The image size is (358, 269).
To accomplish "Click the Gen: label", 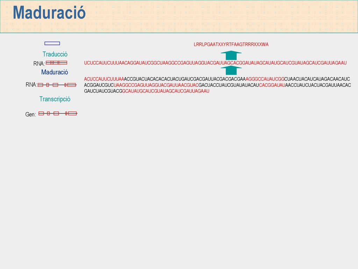I will [31, 115].
